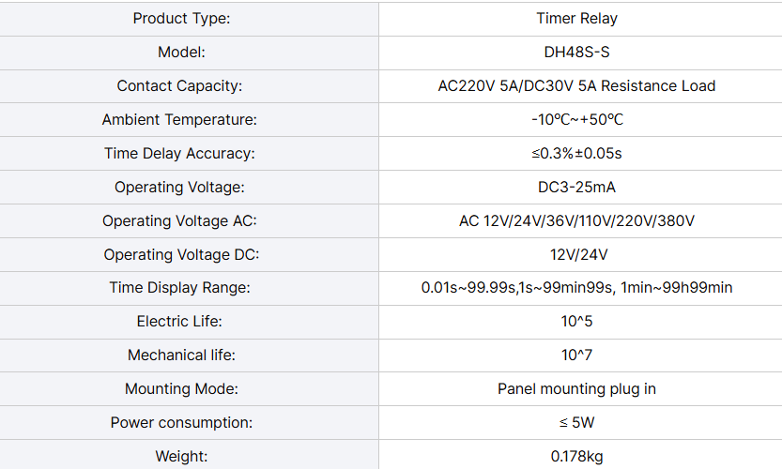Click the 'Operating Voltage AC:' label

pos(179,220)
